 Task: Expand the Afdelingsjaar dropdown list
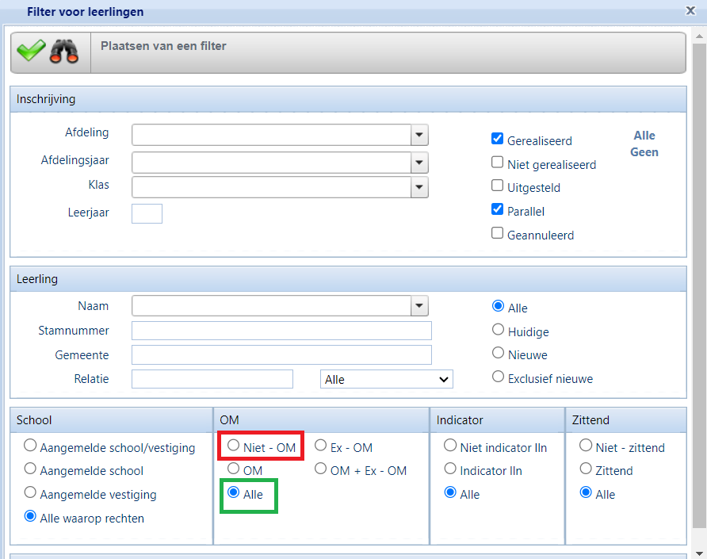click(x=419, y=163)
